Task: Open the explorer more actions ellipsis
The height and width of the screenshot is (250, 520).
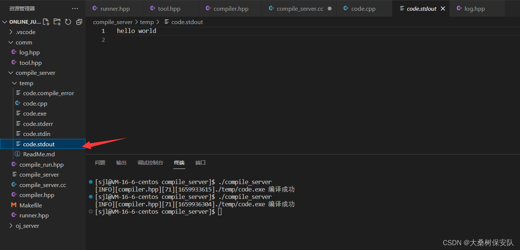Action: 75,9
